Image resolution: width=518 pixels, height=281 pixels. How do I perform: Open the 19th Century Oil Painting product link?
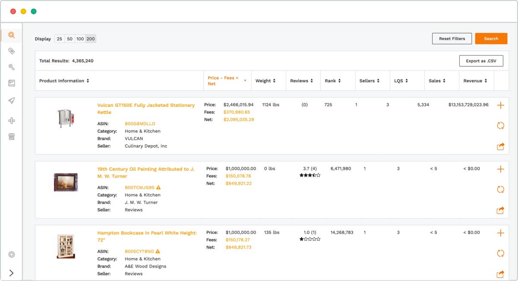tap(146, 172)
